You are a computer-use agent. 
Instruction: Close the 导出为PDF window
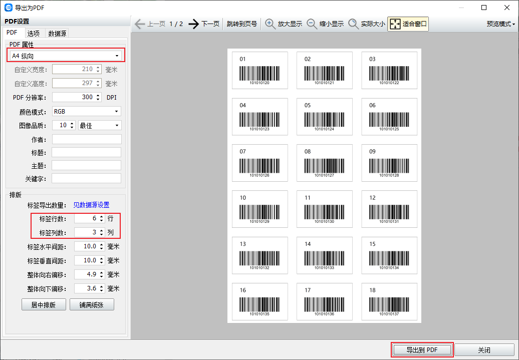[x=507, y=8]
